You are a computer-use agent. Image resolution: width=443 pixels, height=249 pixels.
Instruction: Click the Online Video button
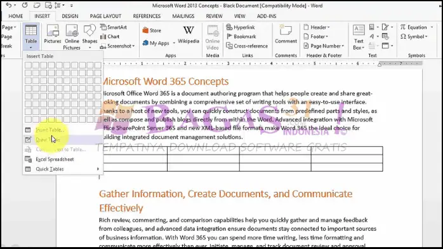click(213, 37)
